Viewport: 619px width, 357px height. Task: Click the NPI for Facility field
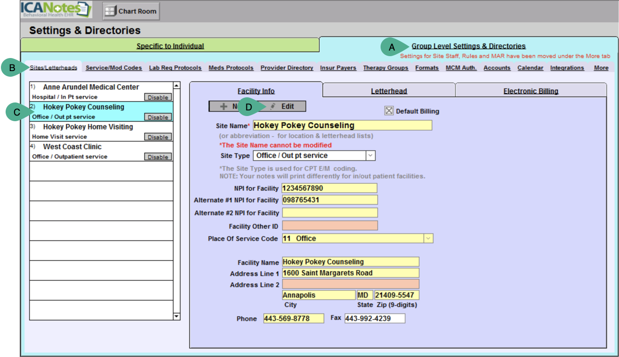coord(329,188)
